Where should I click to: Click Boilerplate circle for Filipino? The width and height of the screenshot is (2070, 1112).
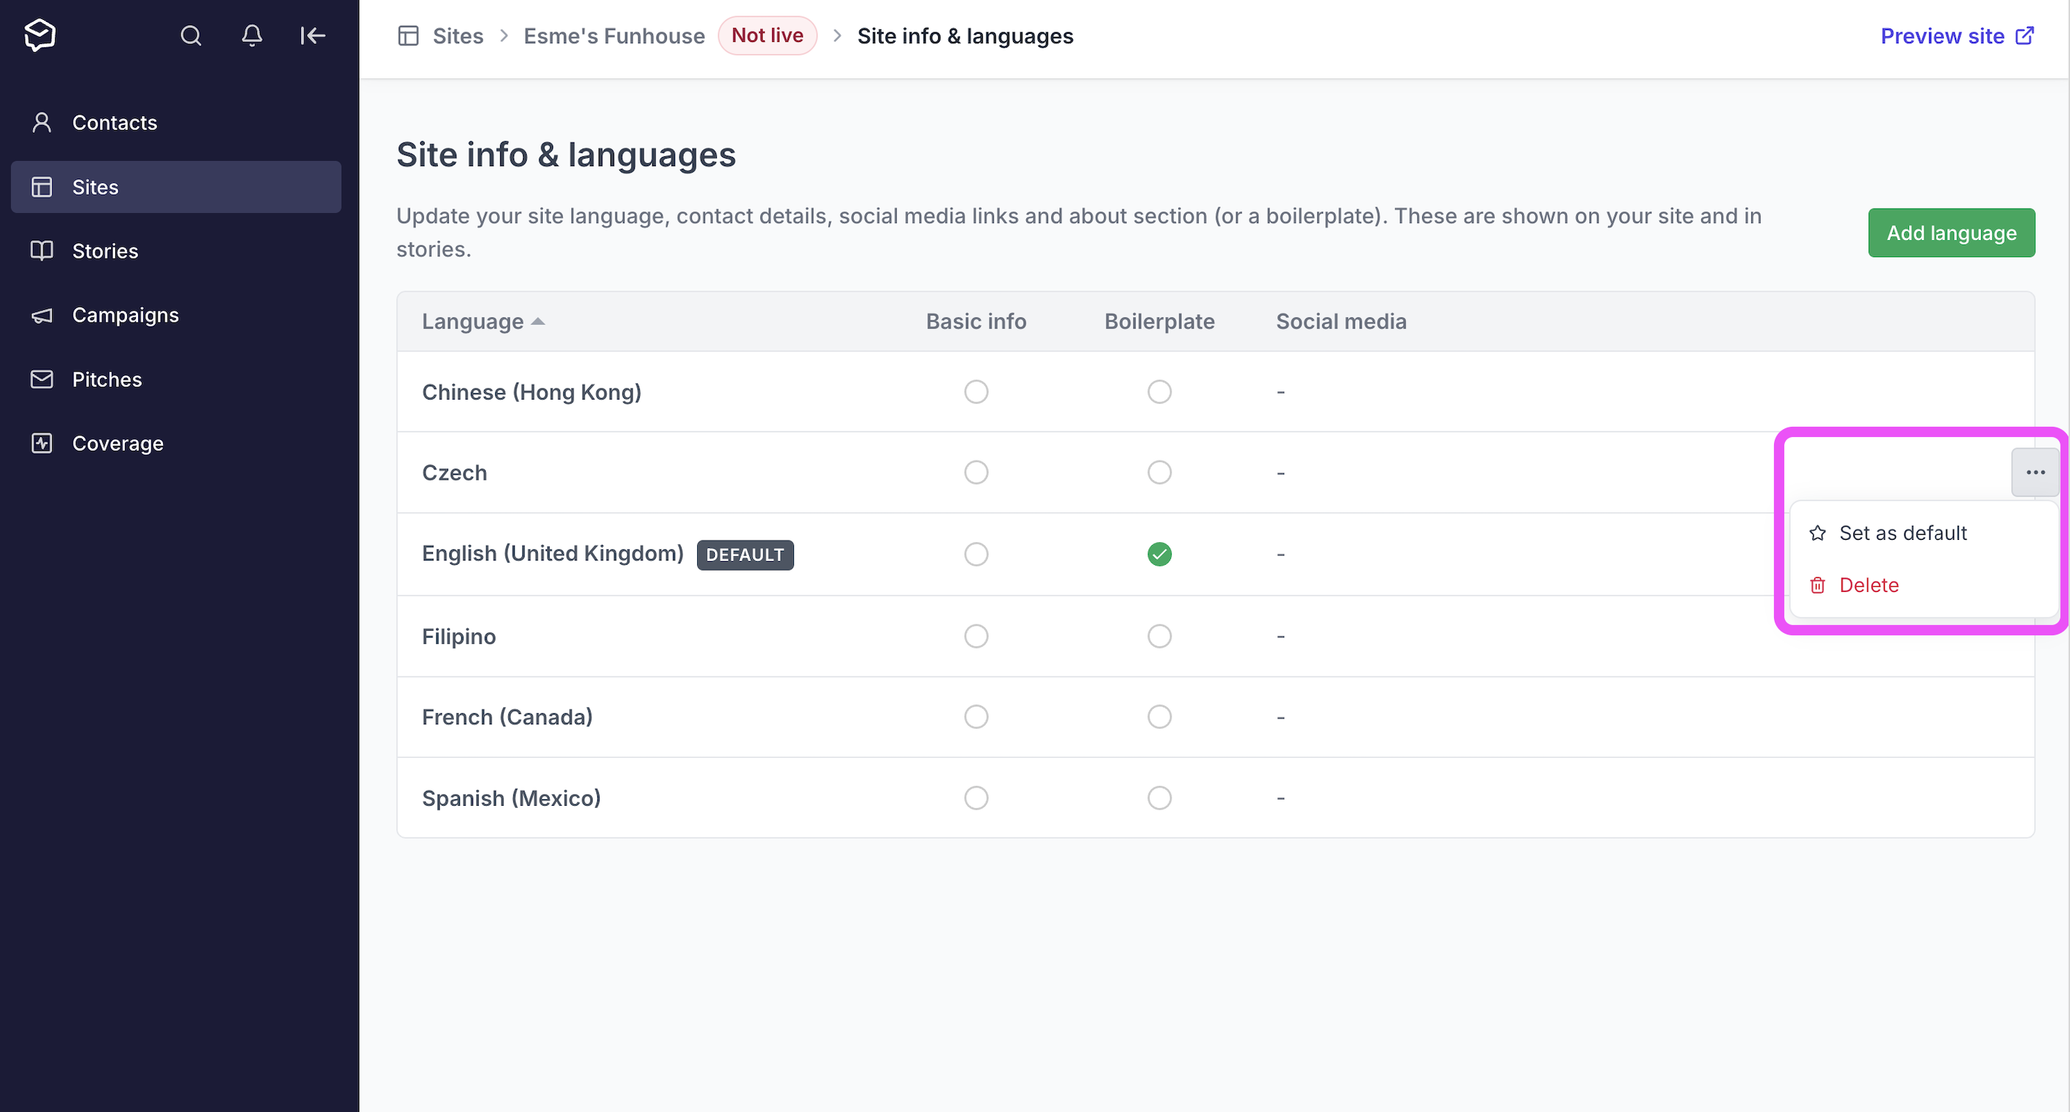1160,636
